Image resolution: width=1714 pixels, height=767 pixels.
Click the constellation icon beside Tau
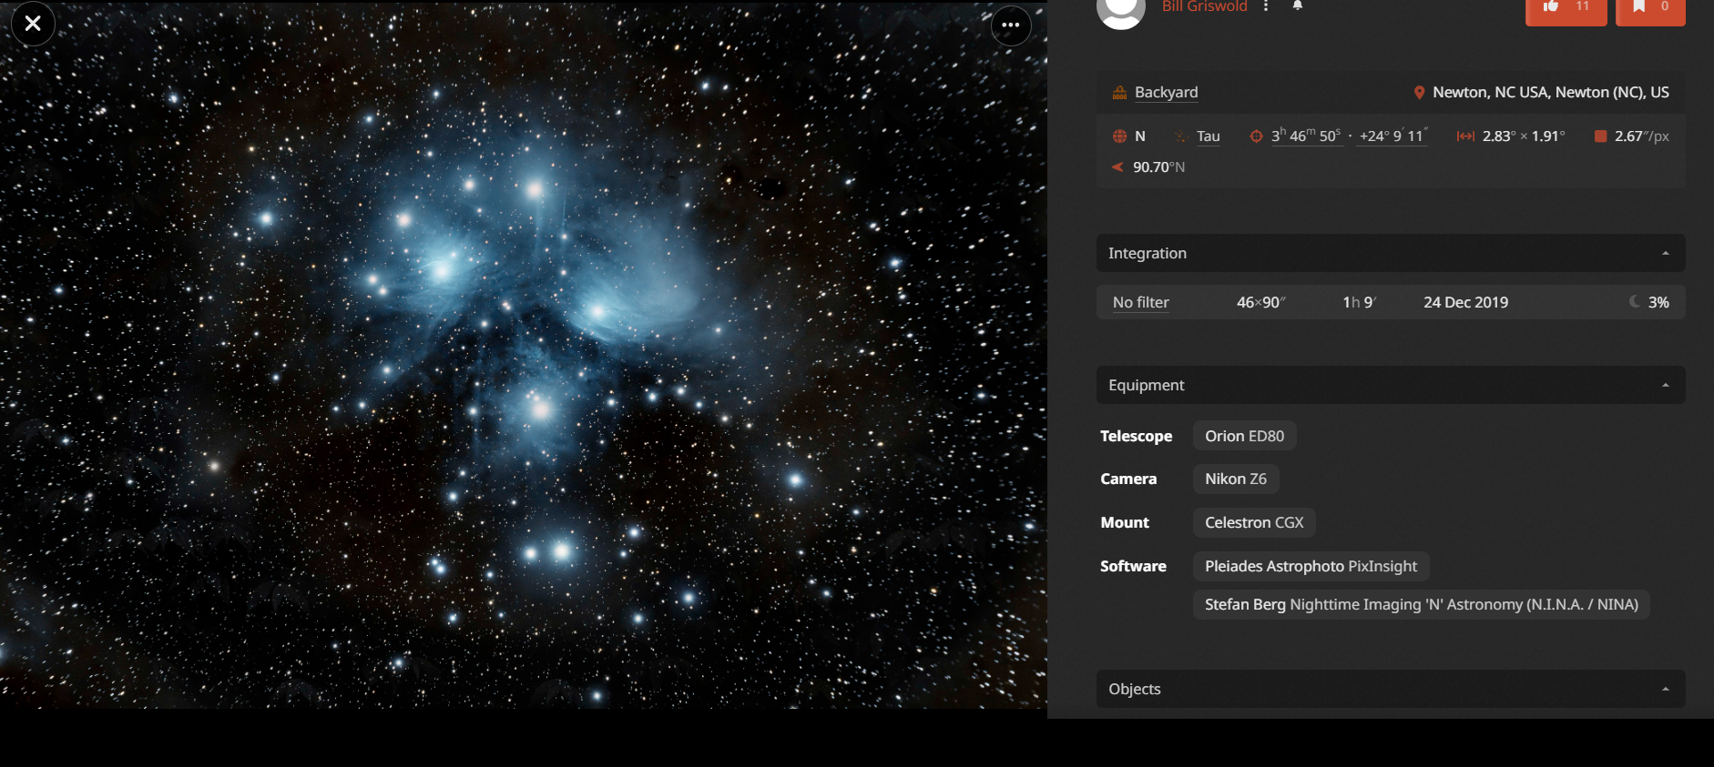click(1181, 136)
